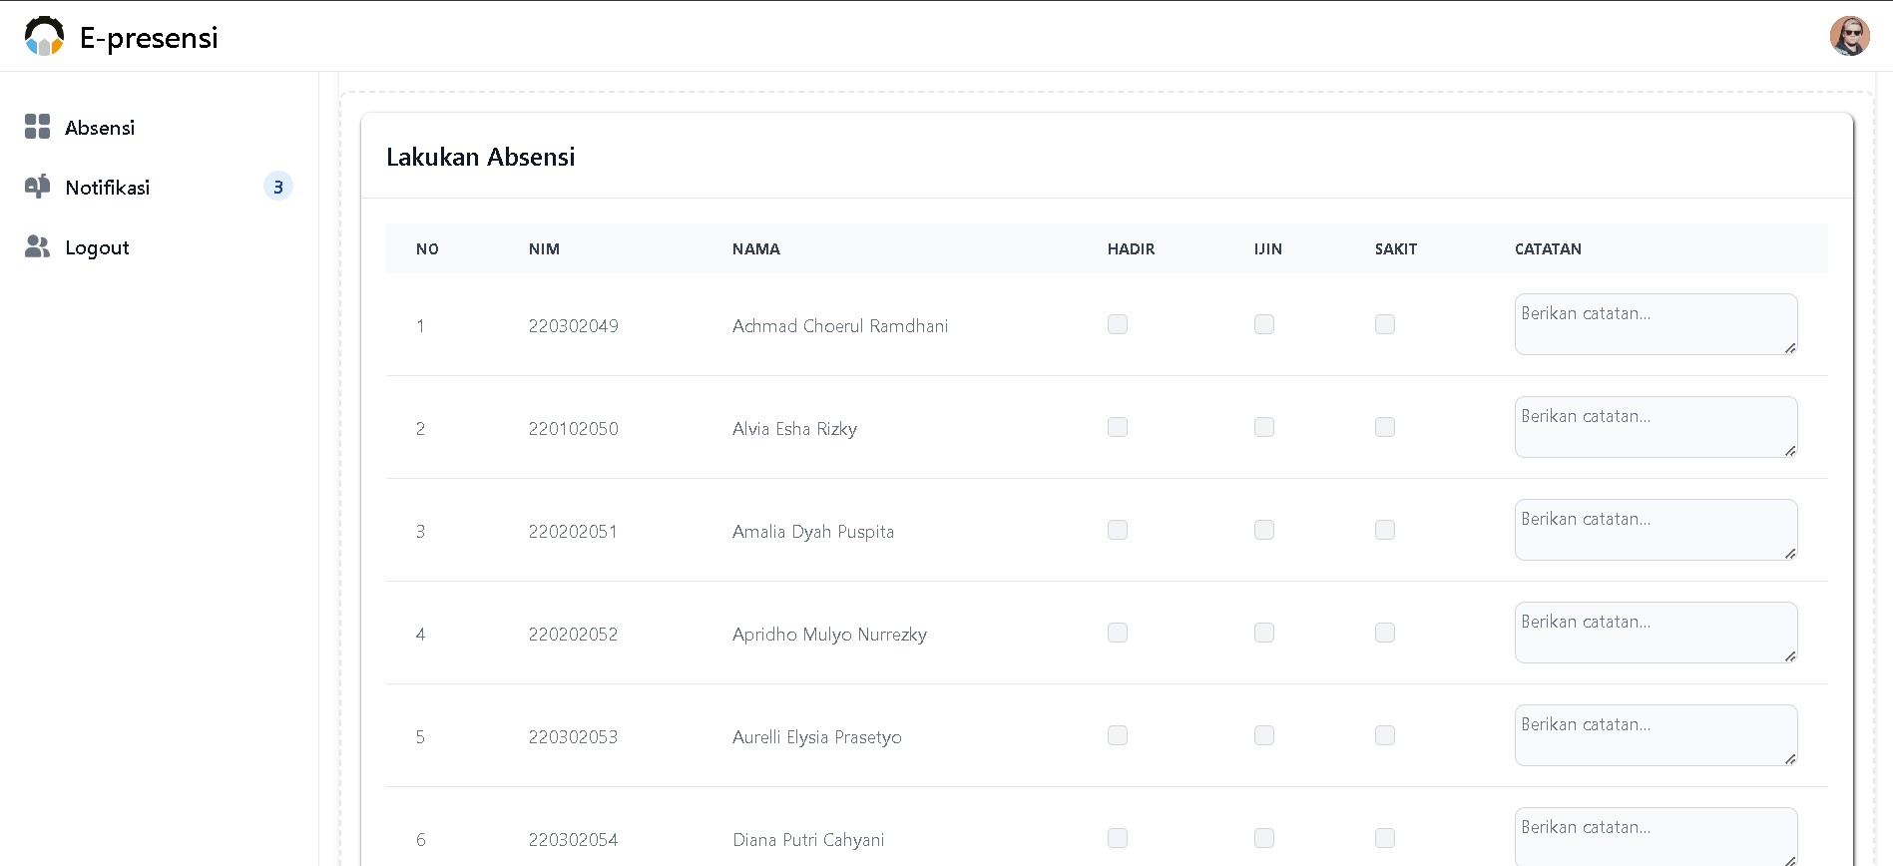Tick Hadir for Amalia Dyah Puspita
This screenshot has height=866, width=1893.
point(1118,530)
